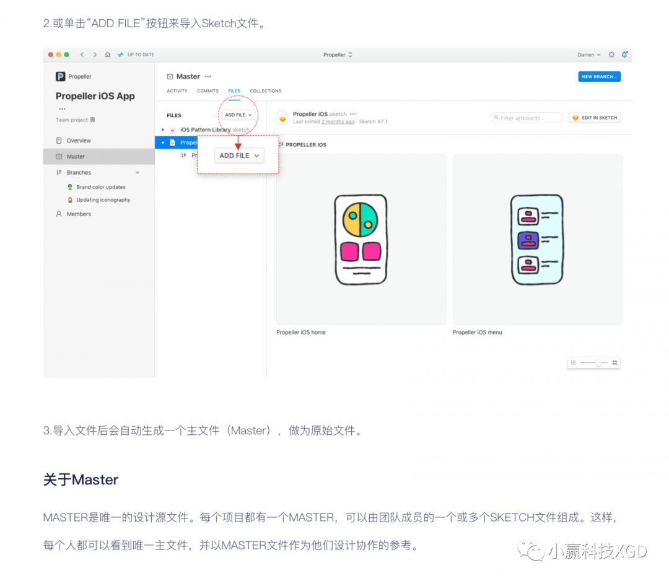Click the Team project info icon
The height and width of the screenshot is (581, 669).
tap(92, 120)
